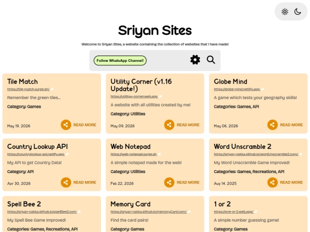Click Category: API on Country Lookup
This screenshot has width=310, height=232.
click(x=20, y=172)
